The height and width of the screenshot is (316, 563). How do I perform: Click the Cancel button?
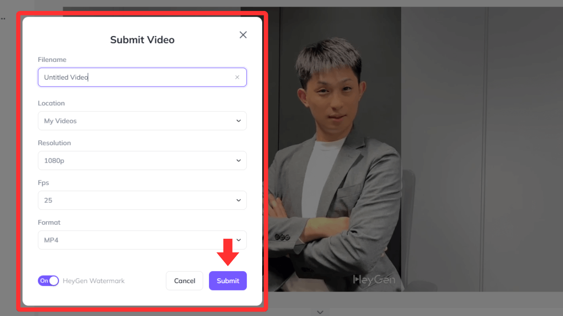tap(184, 281)
